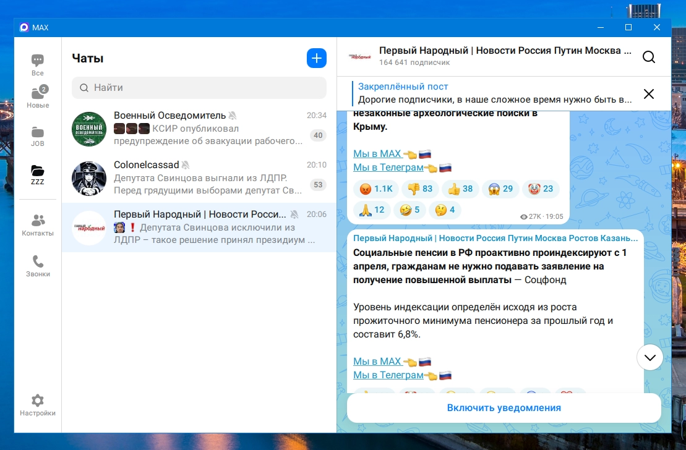Image resolution: width=686 pixels, height=450 pixels.
Task: Click the scream face 29 reaction
Action: click(x=500, y=189)
